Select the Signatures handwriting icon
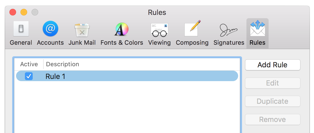The image size is (314, 133). pos(229,30)
